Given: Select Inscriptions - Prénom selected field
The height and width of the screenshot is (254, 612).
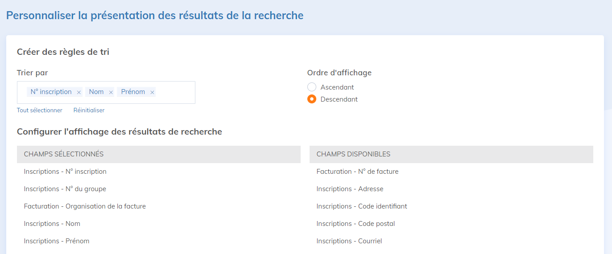Looking at the screenshot, I should [x=57, y=241].
